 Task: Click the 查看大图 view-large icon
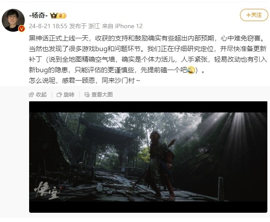[87, 95]
